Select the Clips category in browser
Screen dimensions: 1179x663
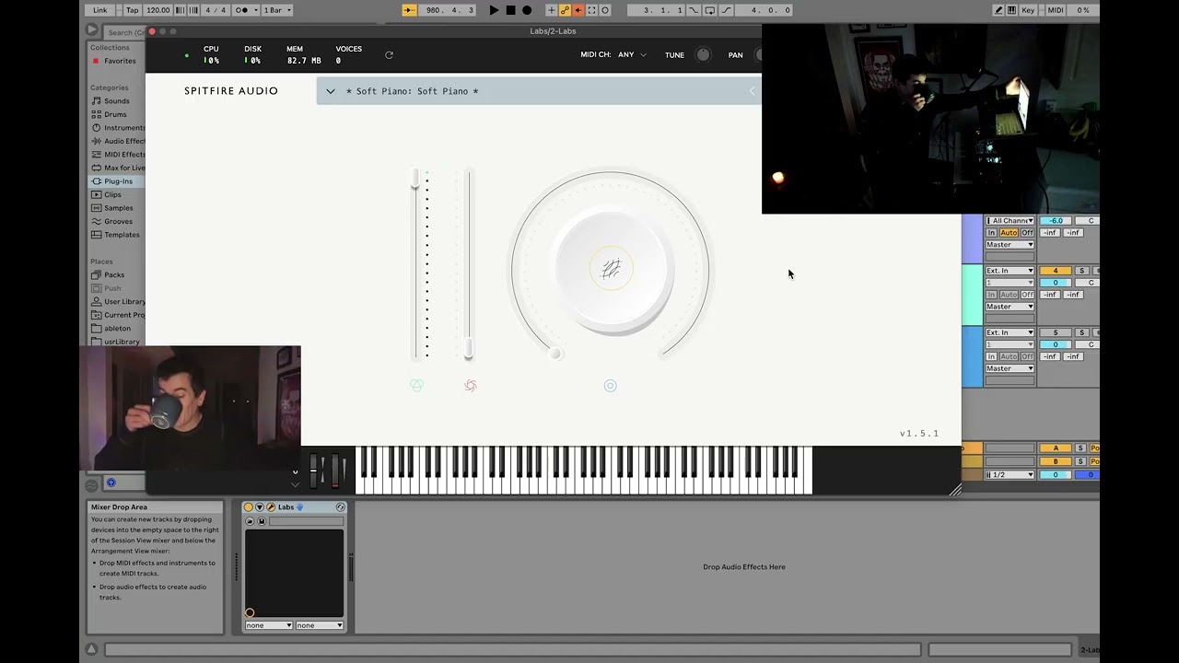[x=112, y=194]
